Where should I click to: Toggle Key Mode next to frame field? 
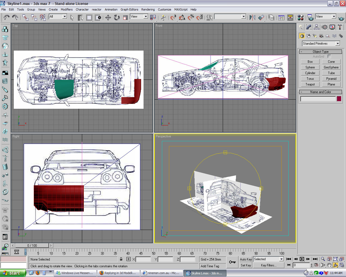point(289,265)
